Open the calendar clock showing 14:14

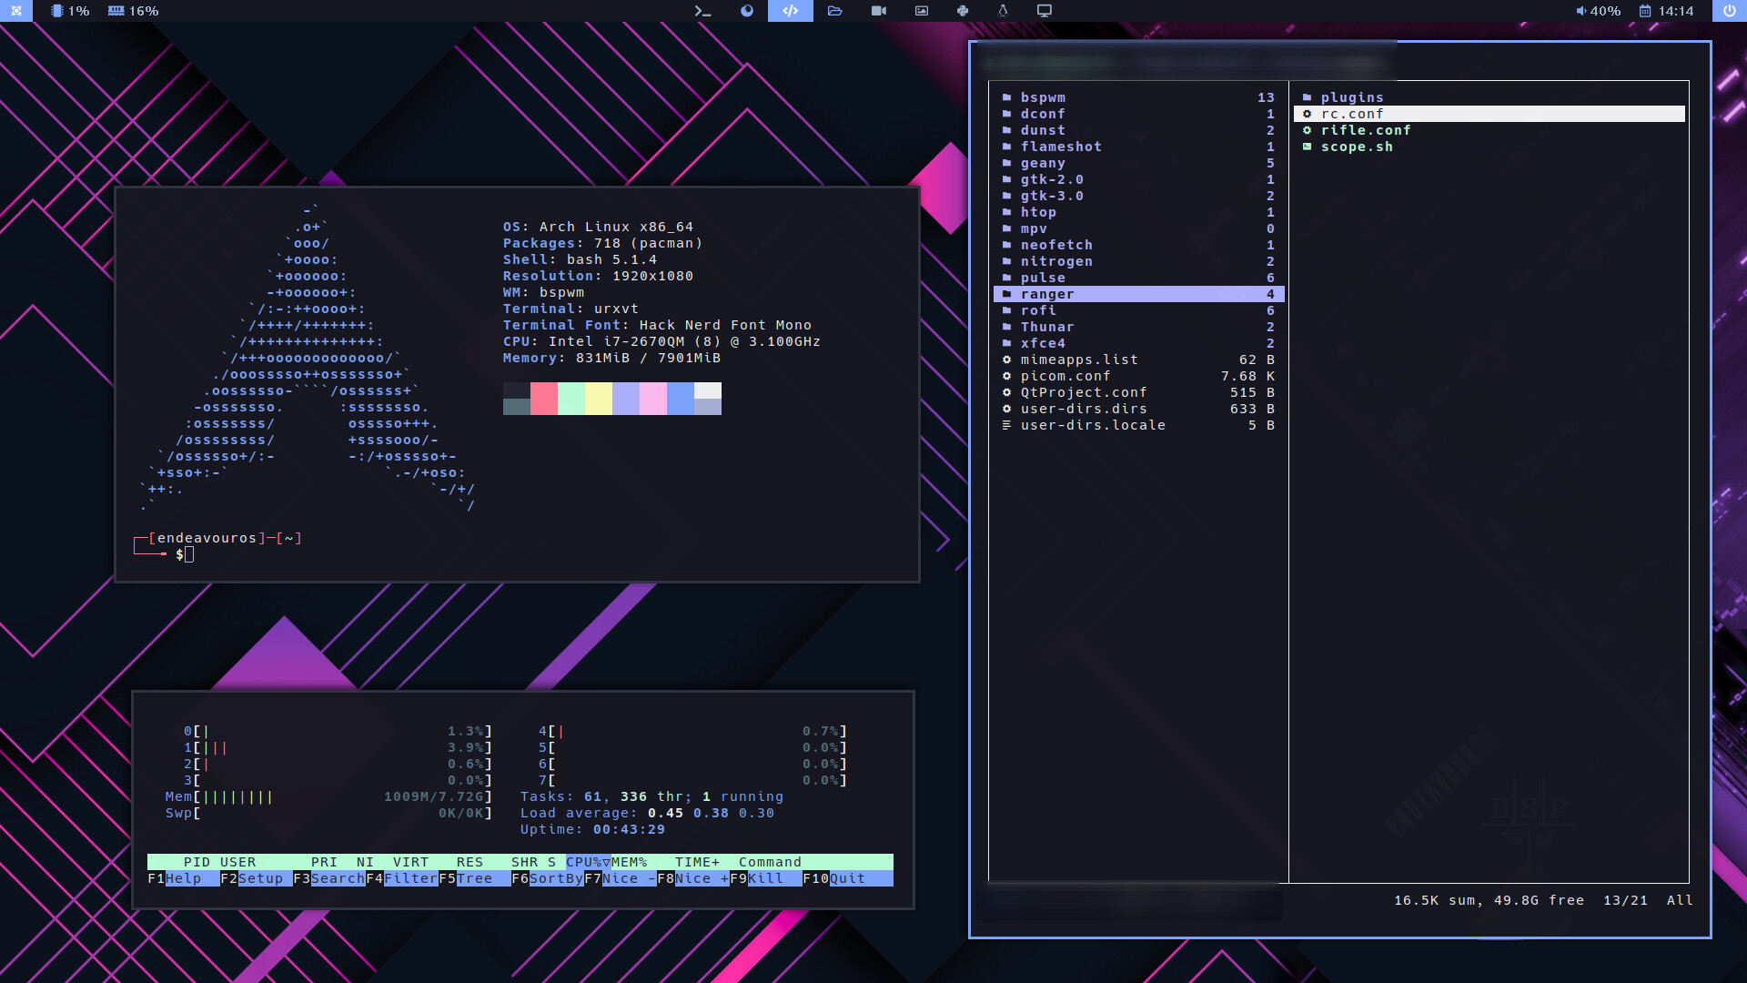point(1667,11)
